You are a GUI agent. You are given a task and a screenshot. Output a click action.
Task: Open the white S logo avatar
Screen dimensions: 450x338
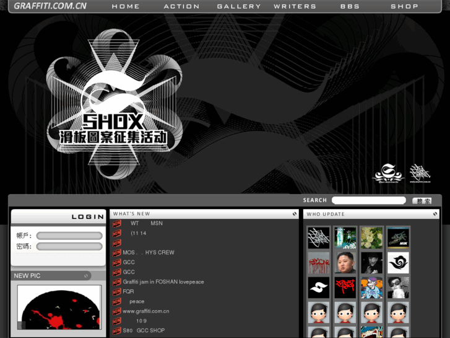[319, 288]
